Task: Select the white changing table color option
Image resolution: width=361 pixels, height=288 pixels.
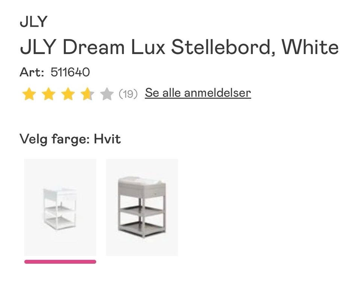Action: coord(60,207)
